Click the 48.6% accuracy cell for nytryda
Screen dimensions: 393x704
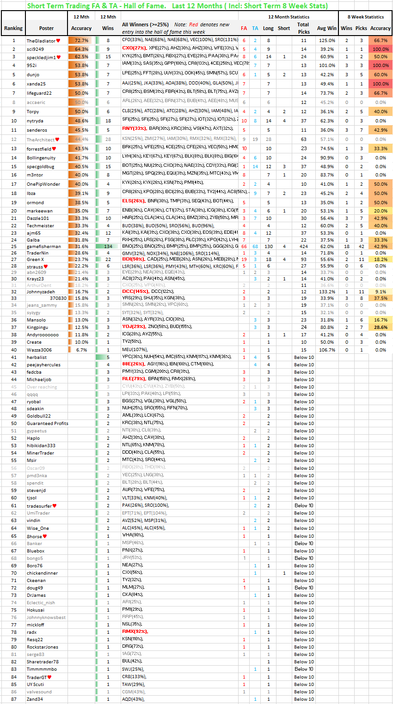click(82, 121)
